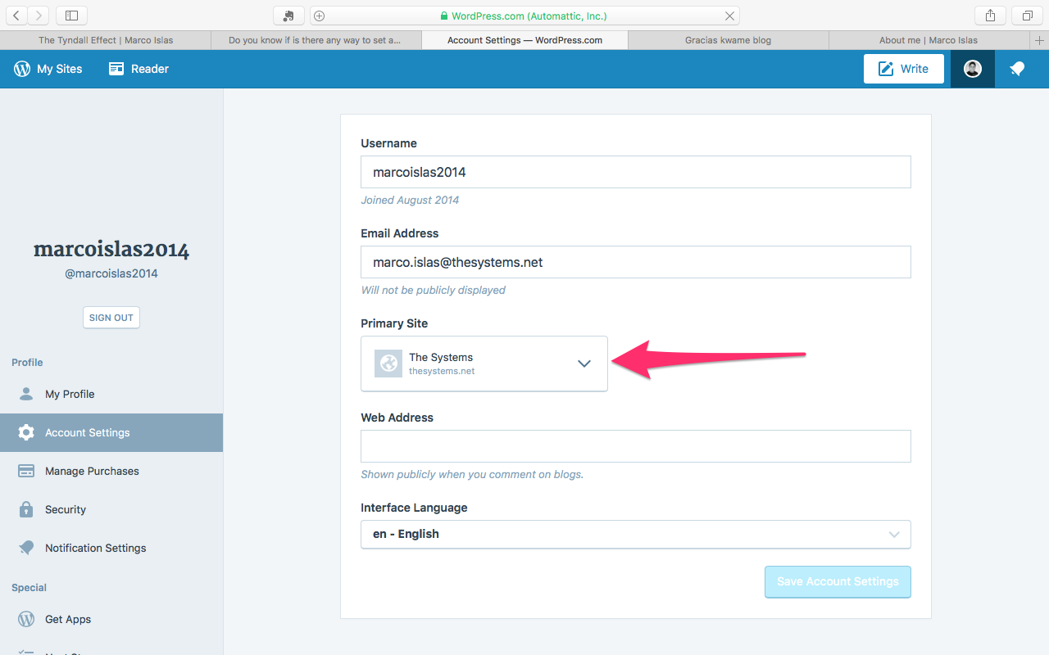
Task: Click the SIGN OUT button
Action: (111, 318)
